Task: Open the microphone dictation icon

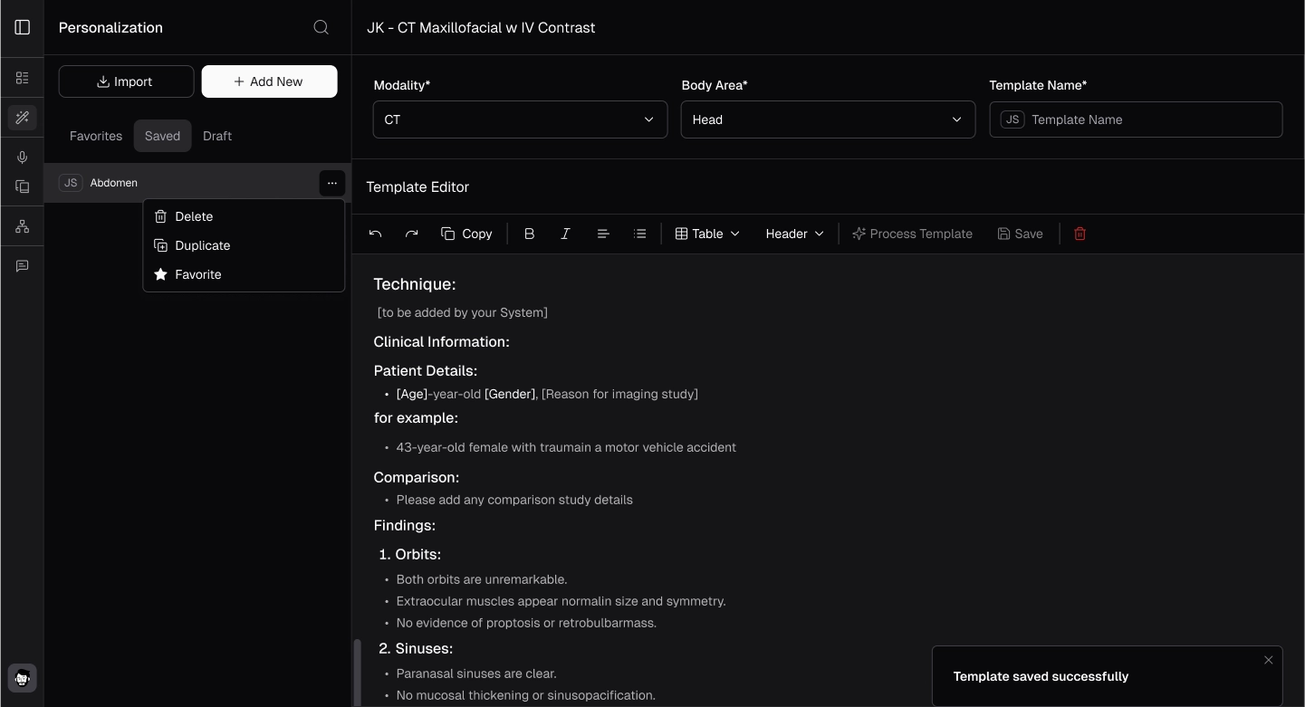Action: coord(23,158)
